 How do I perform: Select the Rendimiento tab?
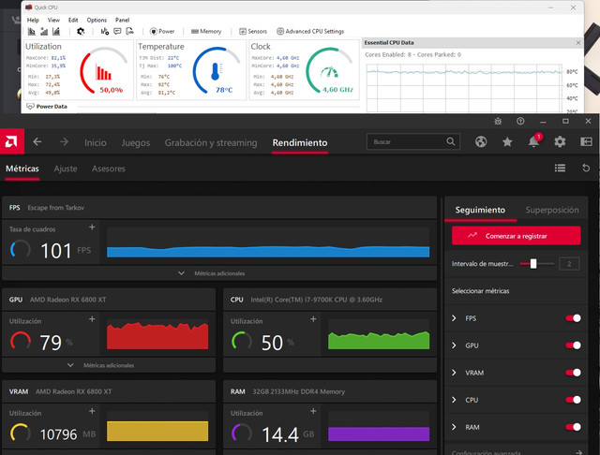click(x=300, y=142)
